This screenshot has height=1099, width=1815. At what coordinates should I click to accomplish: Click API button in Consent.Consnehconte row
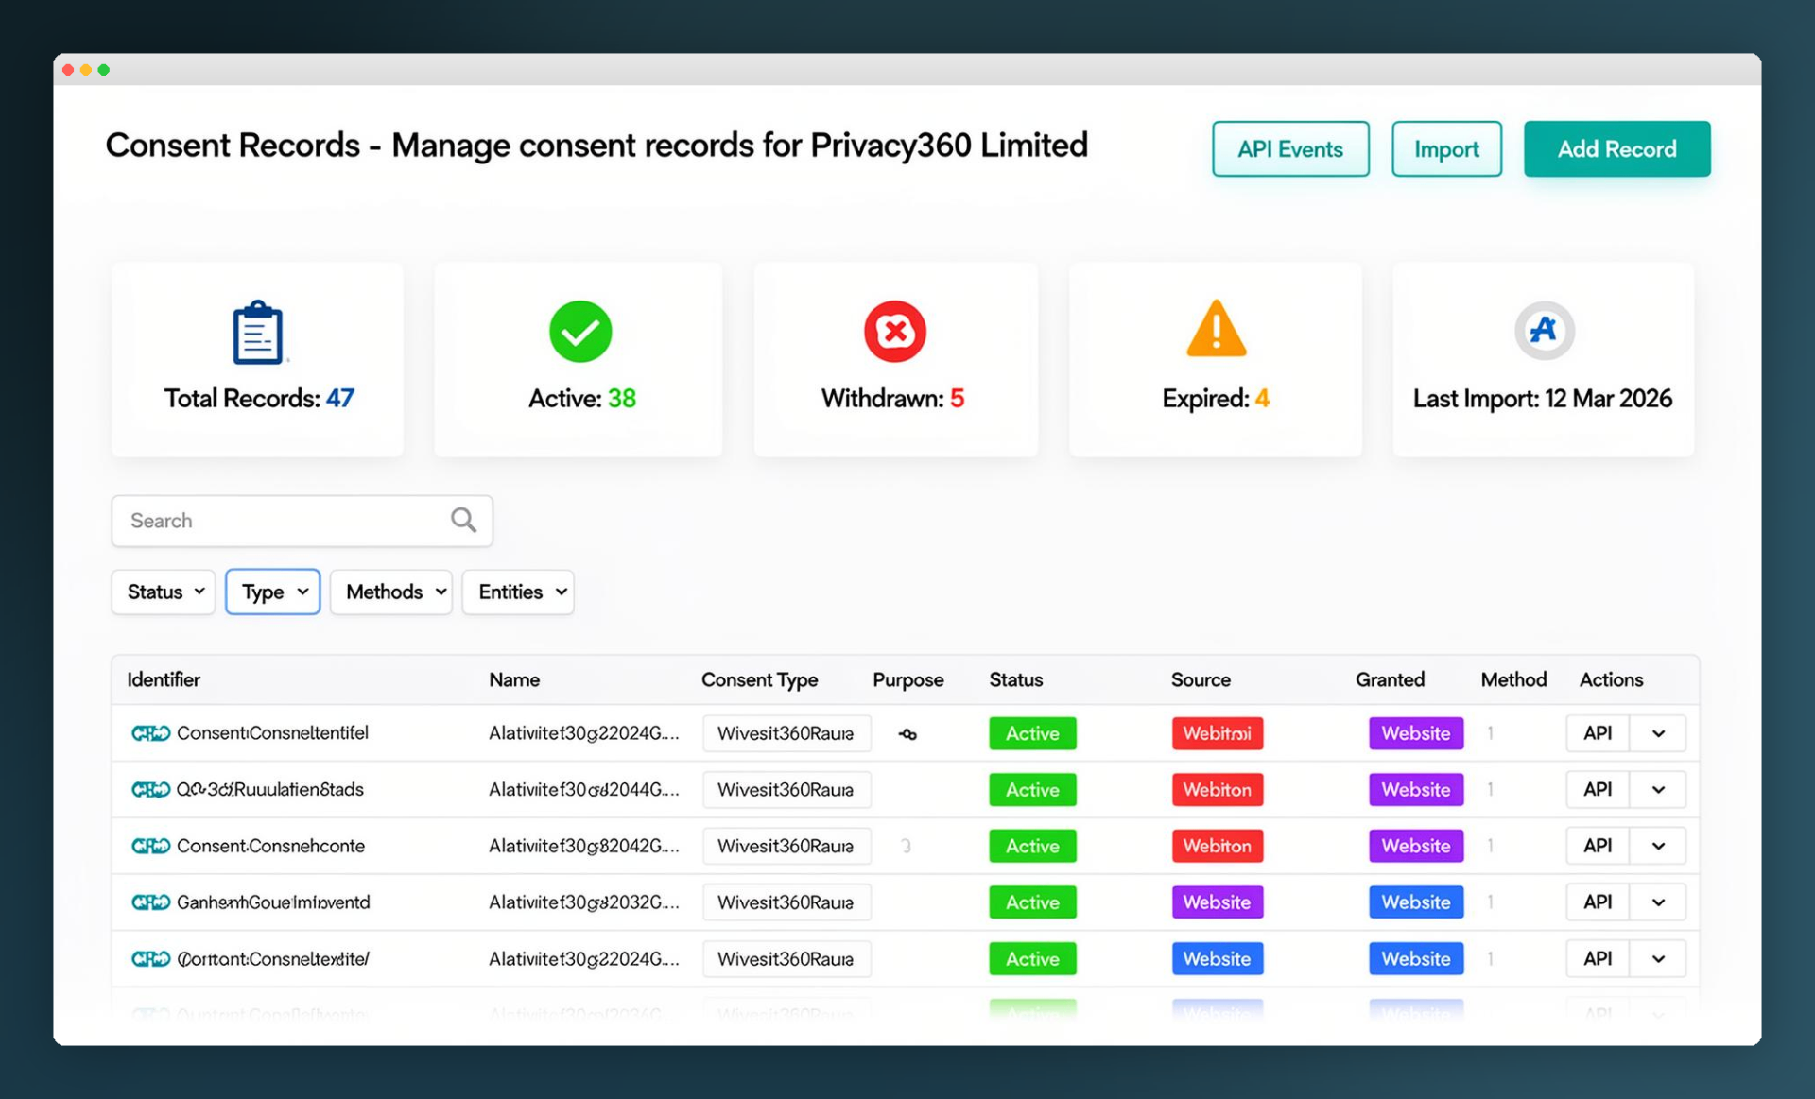pos(1598,846)
